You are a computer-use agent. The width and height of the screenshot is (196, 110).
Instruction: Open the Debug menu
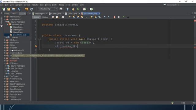pyautogui.click(x=48, y=5)
